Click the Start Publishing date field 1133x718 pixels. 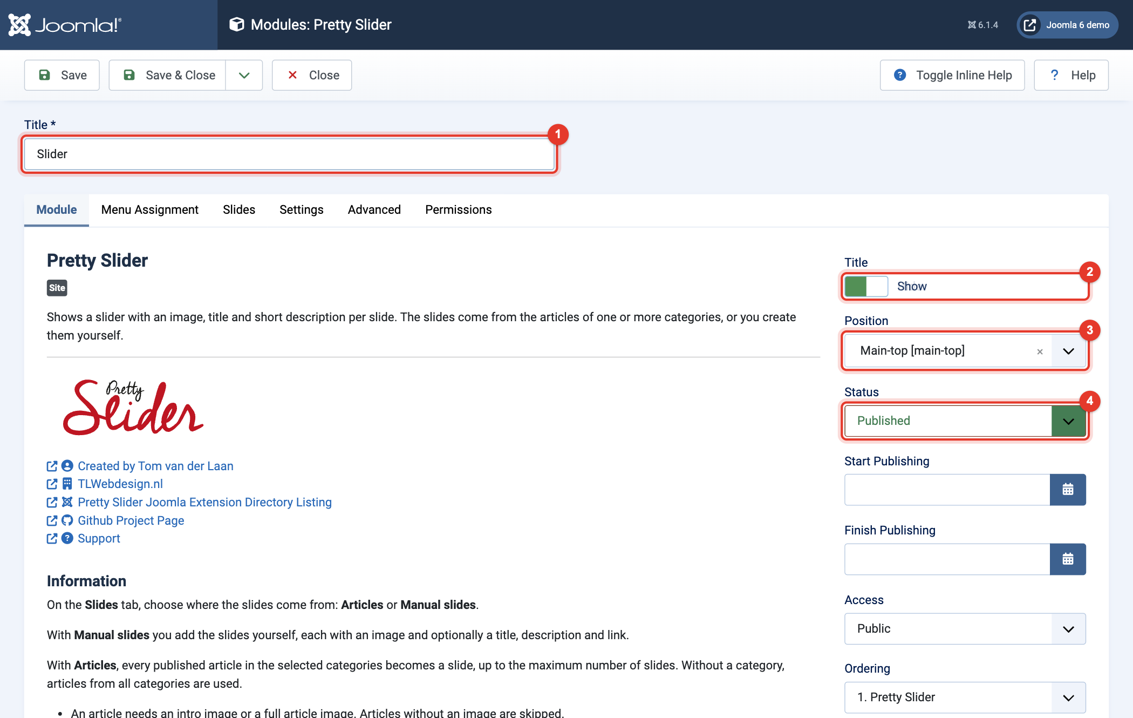coord(947,490)
